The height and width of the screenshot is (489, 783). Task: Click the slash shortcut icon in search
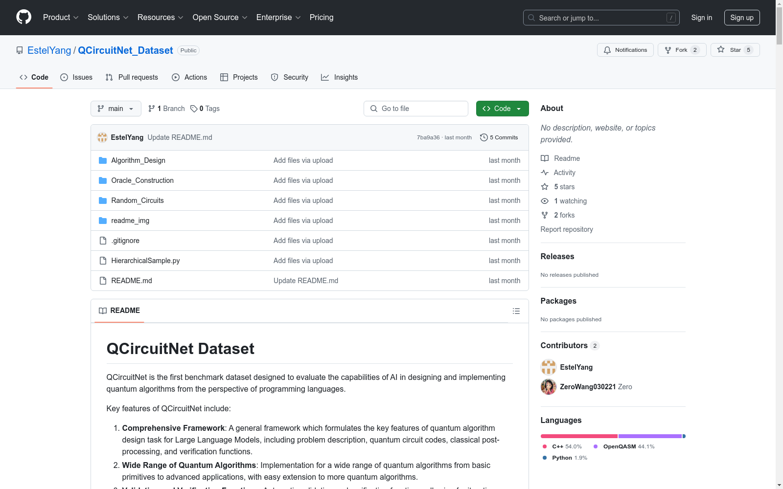click(x=671, y=18)
